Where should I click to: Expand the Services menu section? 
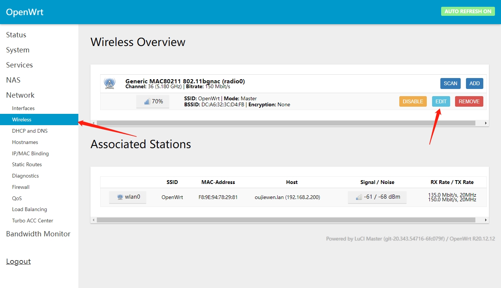20,65
